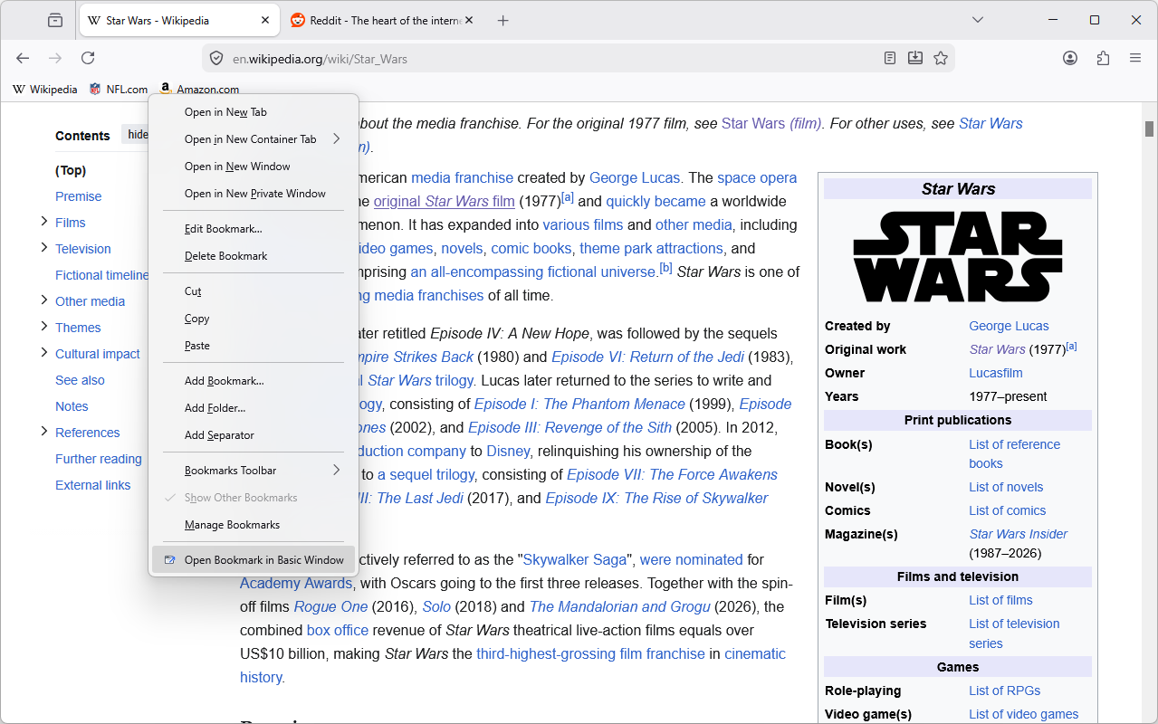
Task: Expand Open in New Container Tab submenu
Action: (x=254, y=139)
